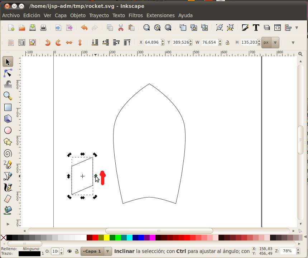Flip selection horizontally
Image resolution: width=308 pixels, height=258 pixels.
coord(69,43)
